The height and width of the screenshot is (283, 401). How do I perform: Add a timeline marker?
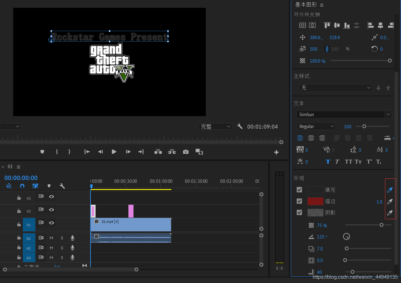49,186
